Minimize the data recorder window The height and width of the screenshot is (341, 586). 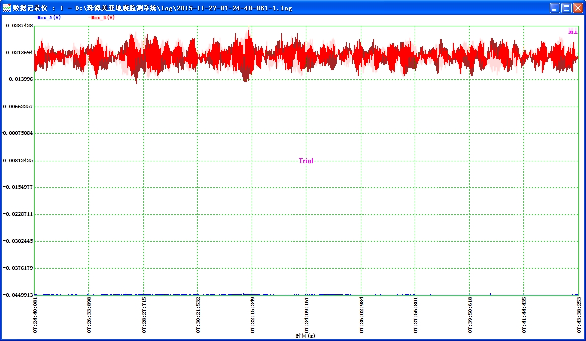555,8
